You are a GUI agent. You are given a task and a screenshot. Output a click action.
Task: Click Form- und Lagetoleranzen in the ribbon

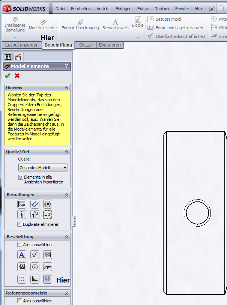(175, 28)
